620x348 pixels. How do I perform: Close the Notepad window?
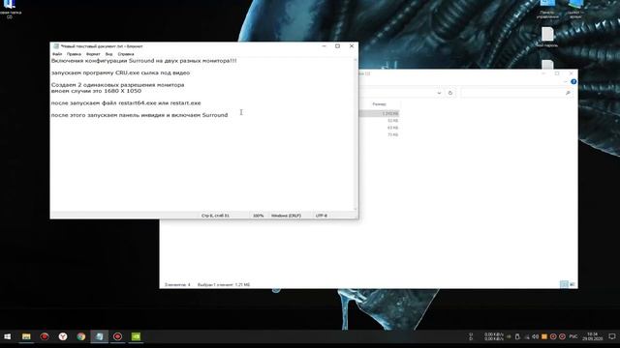click(352, 46)
